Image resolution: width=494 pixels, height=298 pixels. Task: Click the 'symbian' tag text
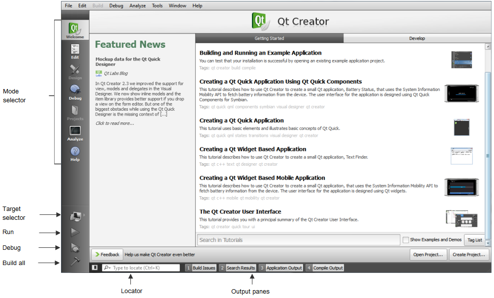(x=267, y=107)
